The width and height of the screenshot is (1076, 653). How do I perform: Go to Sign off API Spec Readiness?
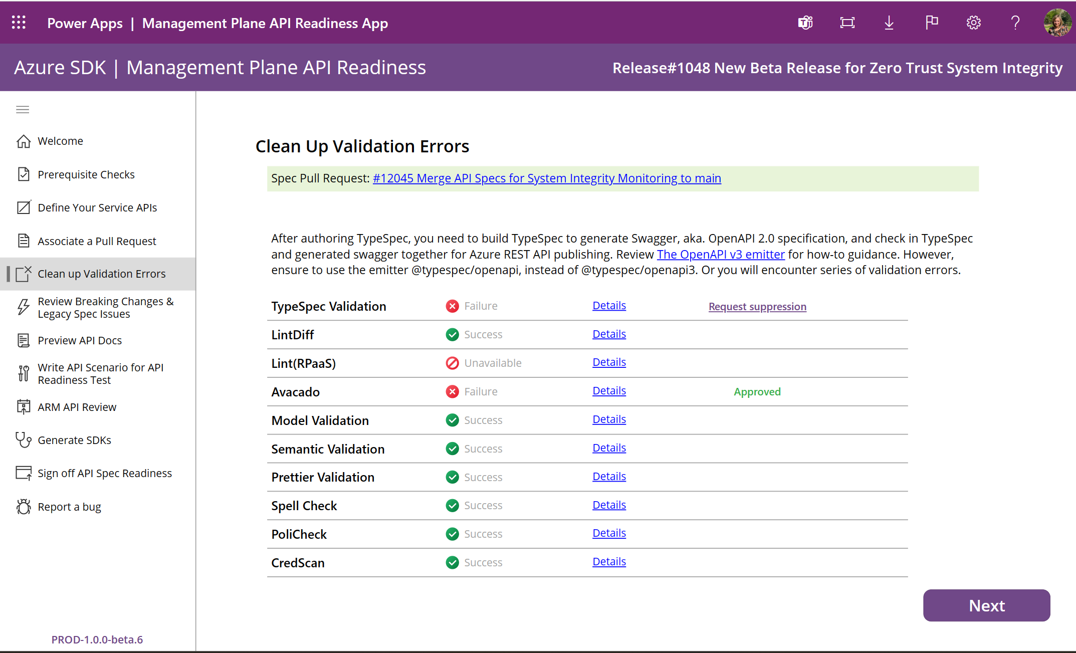click(x=105, y=473)
